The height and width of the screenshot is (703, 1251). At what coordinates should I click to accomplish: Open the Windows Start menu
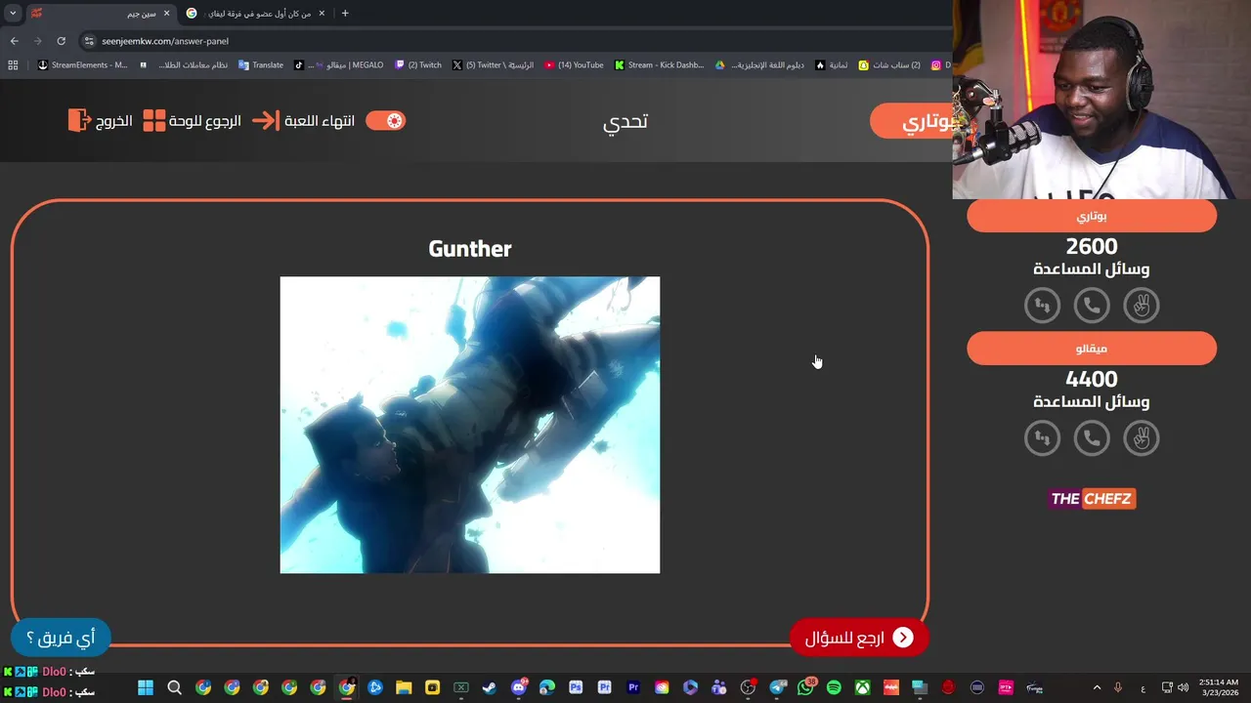pos(146,687)
